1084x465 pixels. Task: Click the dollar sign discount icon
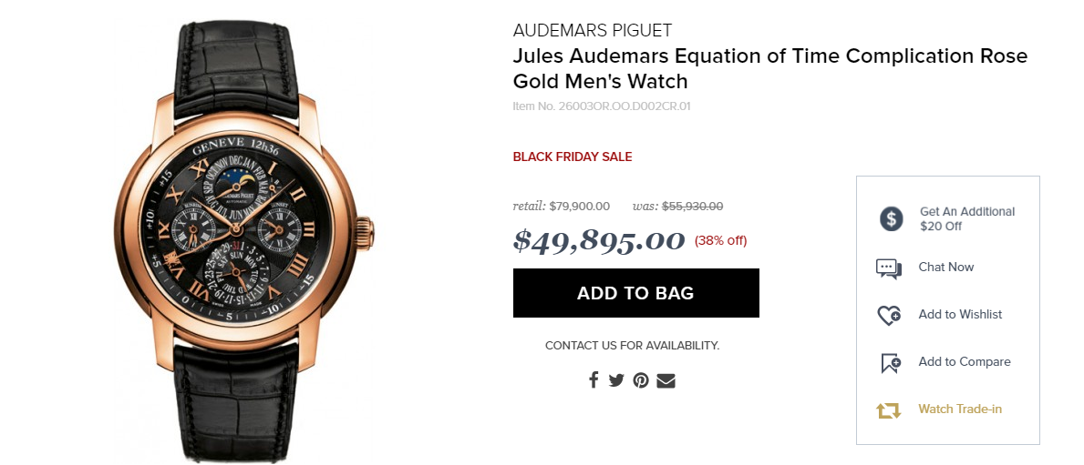tap(891, 218)
